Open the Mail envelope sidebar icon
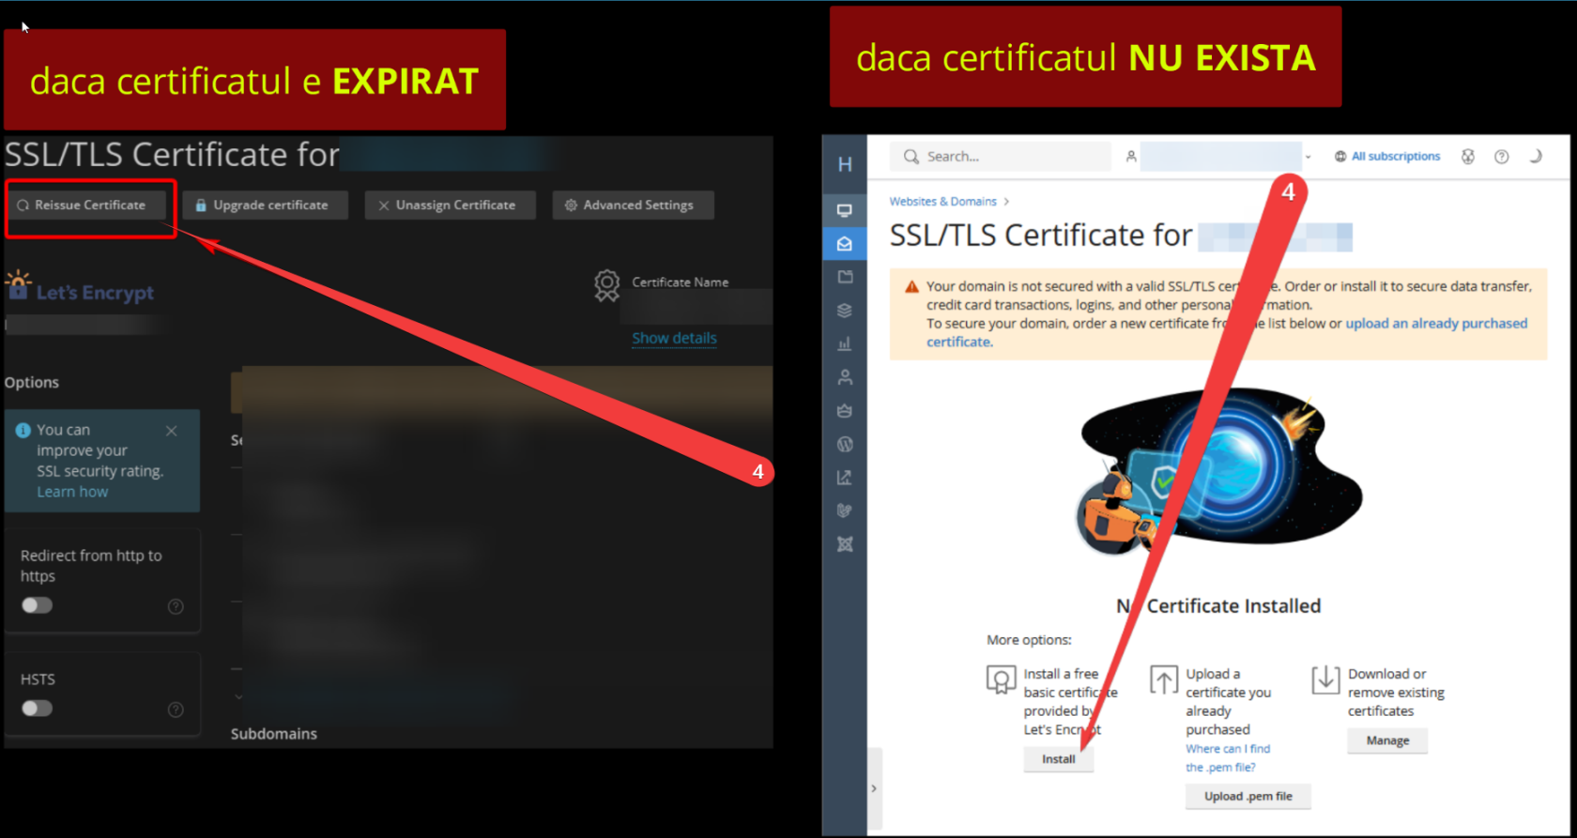The image size is (1577, 838). tap(845, 244)
